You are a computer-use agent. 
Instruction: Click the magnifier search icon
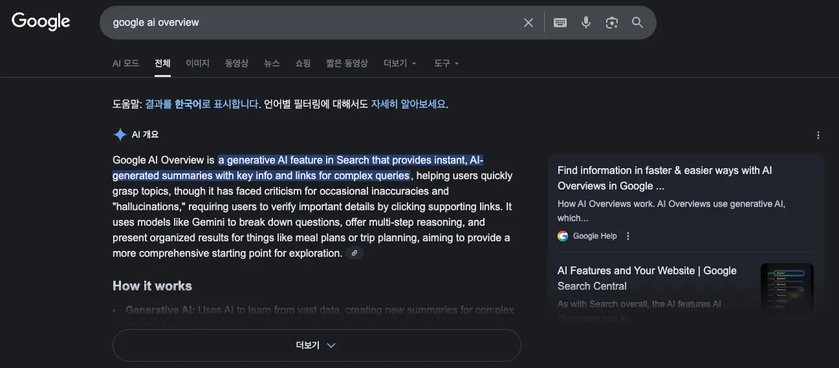638,23
